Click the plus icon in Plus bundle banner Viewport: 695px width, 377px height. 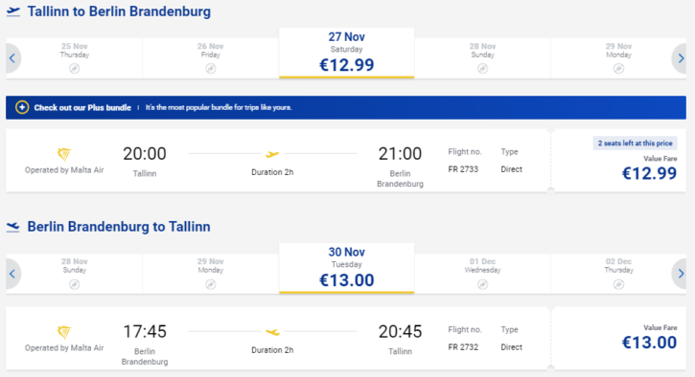[x=22, y=107]
